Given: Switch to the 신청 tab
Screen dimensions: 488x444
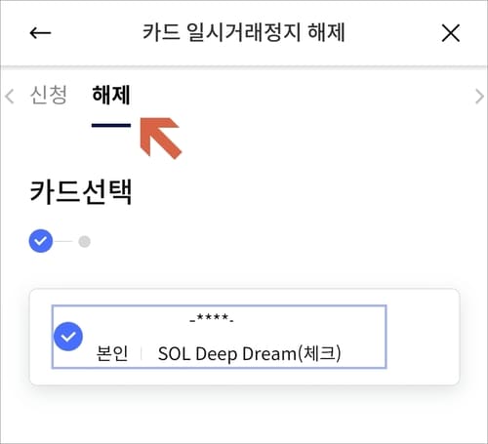Looking at the screenshot, I should pyautogui.click(x=49, y=95).
